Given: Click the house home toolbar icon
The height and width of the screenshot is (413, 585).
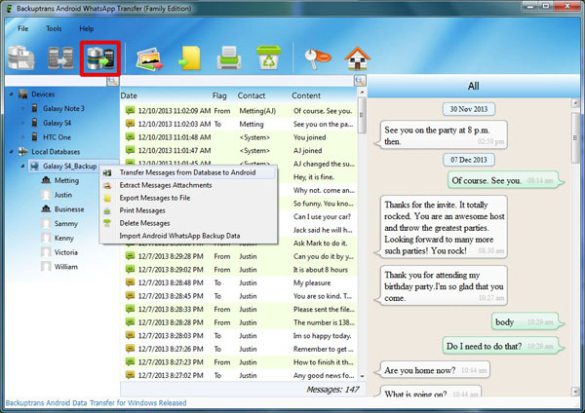Looking at the screenshot, I should click(x=357, y=58).
